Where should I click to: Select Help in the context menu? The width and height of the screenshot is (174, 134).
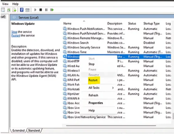click(92, 110)
